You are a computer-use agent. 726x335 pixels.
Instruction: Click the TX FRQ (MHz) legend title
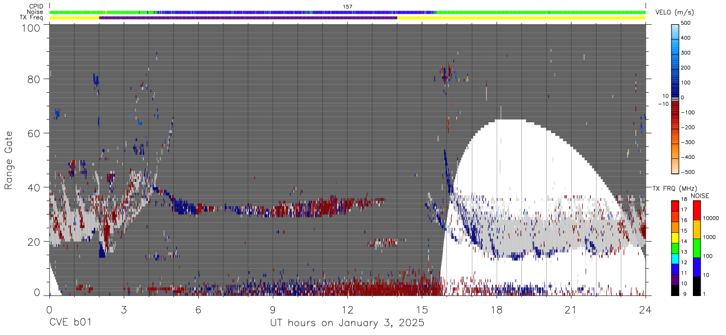pyautogui.click(x=675, y=188)
